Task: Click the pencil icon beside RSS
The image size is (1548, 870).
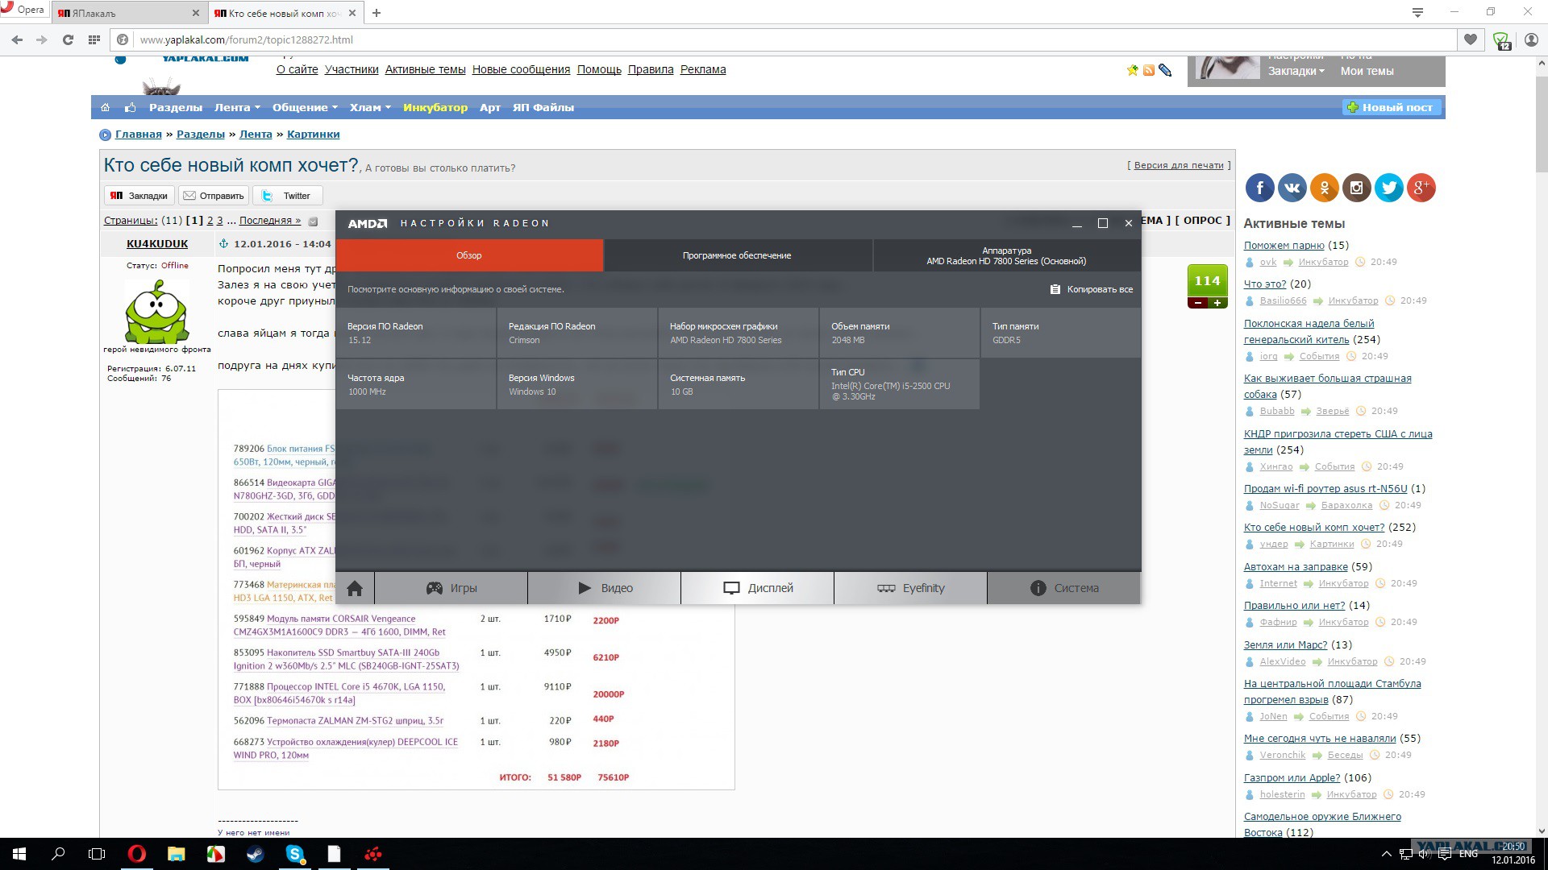Action: coord(1165,70)
